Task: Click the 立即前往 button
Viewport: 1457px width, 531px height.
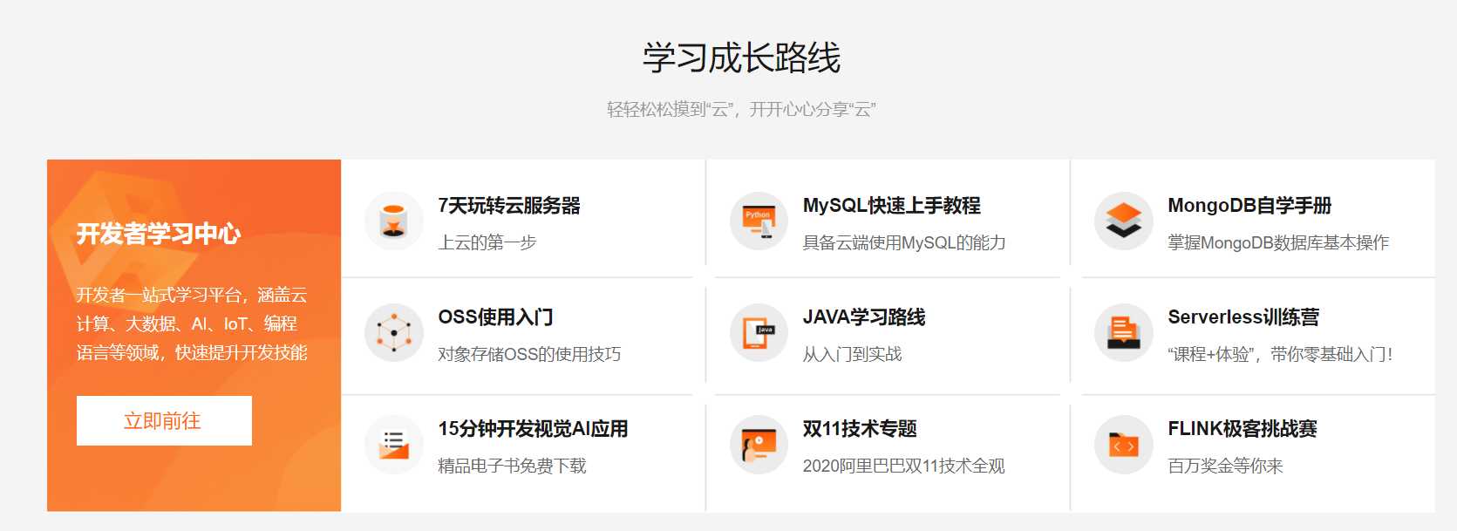Action: pos(164,421)
